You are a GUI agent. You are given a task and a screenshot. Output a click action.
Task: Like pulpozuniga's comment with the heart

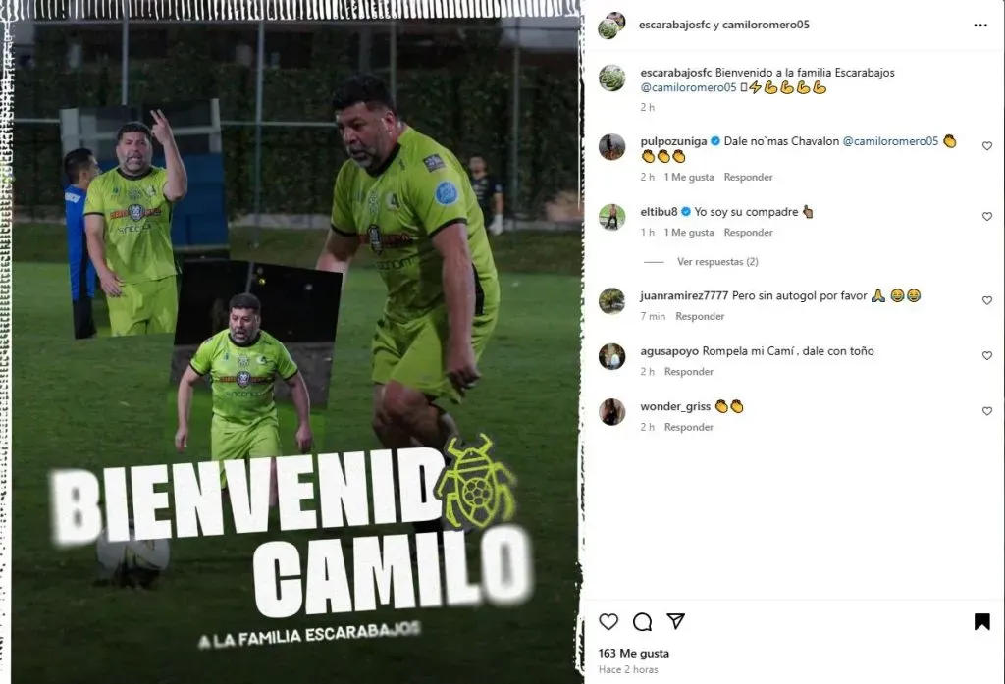click(987, 146)
